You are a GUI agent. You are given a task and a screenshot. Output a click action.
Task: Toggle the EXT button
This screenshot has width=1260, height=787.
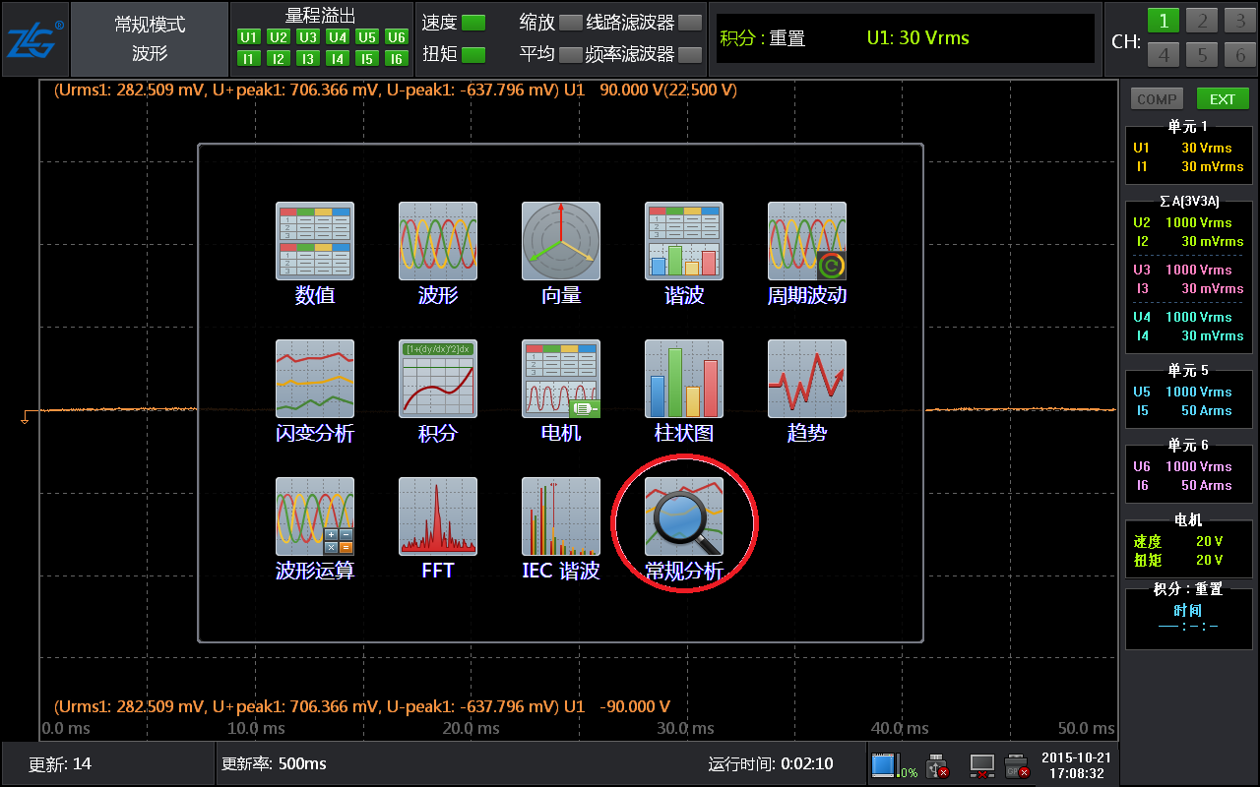coord(1223,98)
